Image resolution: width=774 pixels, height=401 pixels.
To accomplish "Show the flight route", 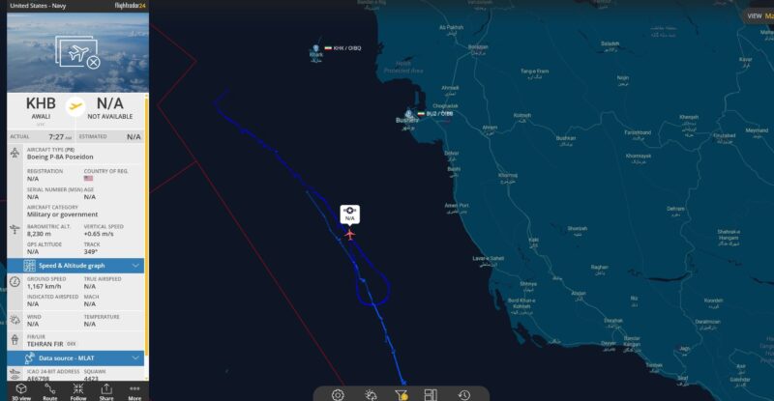I will [50, 391].
